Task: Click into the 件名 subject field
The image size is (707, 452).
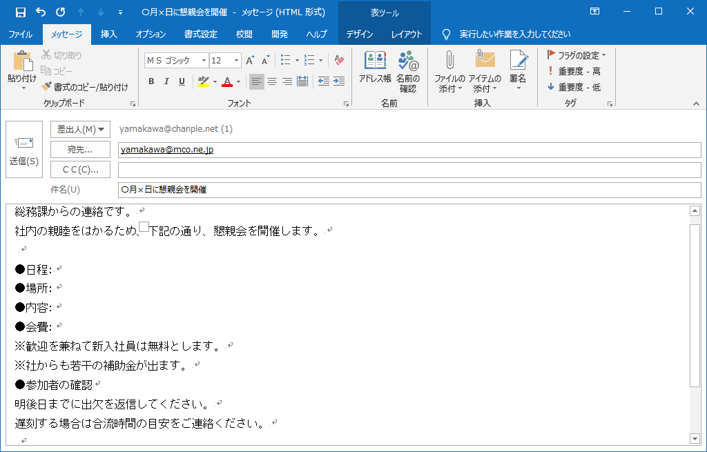Action: coord(409,190)
